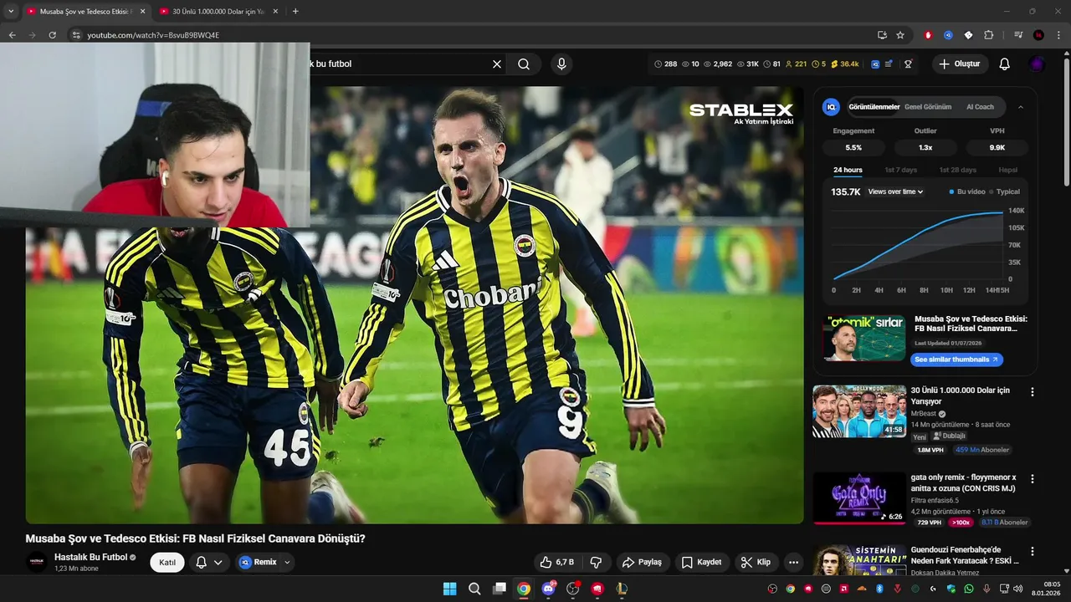Bookmark this page with the star icon
Image resolution: width=1071 pixels, height=602 pixels.
point(900,35)
